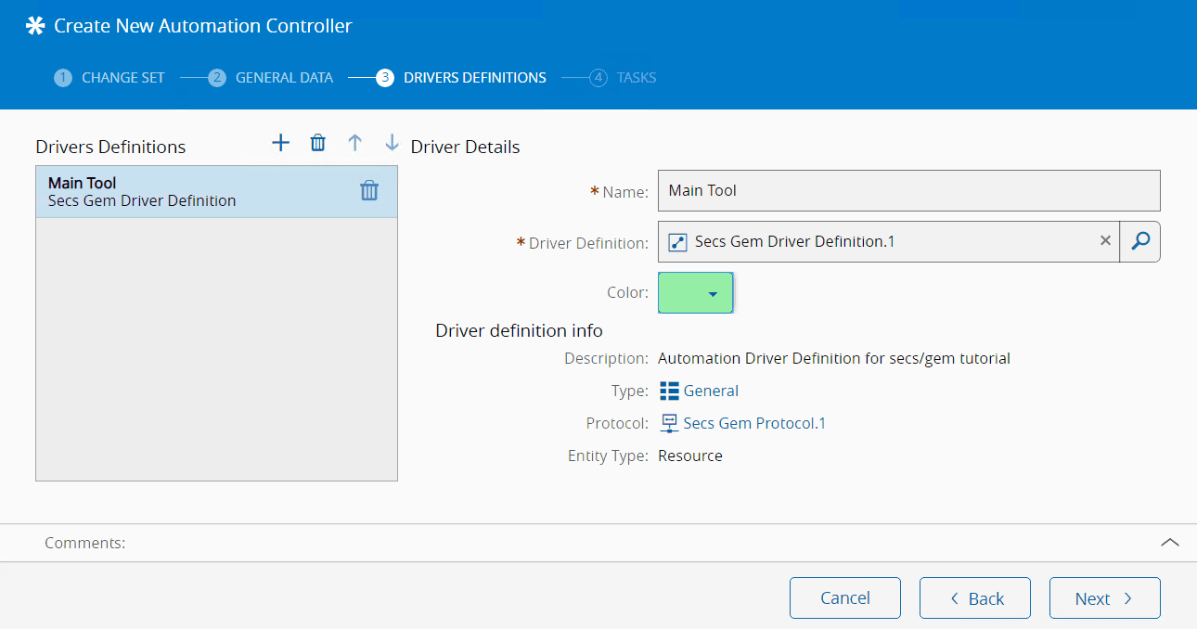Image resolution: width=1197 pixels, height=629 pixels.
Task: Clear the Driver Definition field with X
Action: pos(1105,241)
